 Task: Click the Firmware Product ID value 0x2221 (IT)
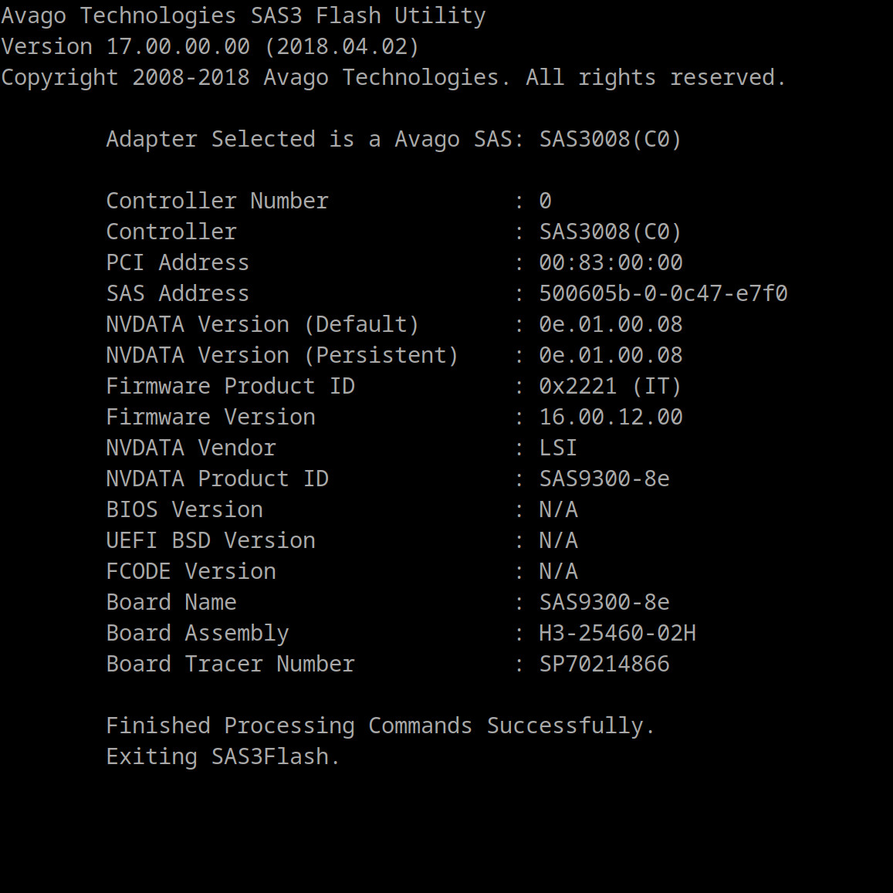coord(610,386)
